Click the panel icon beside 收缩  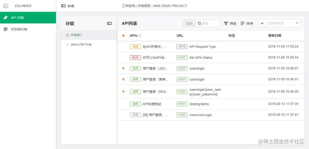coord(63,6)
